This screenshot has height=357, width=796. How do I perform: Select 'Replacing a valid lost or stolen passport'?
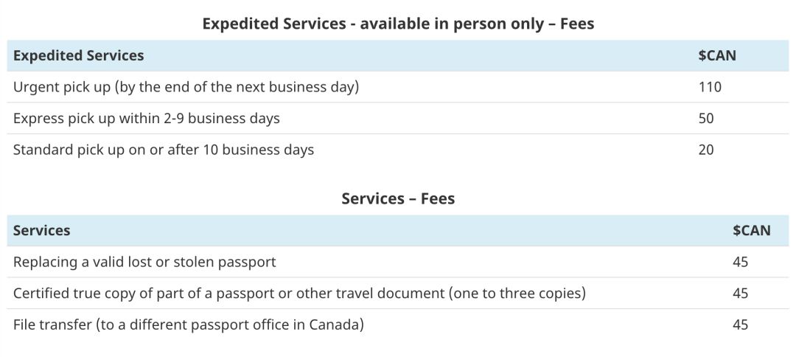point(144,262)
